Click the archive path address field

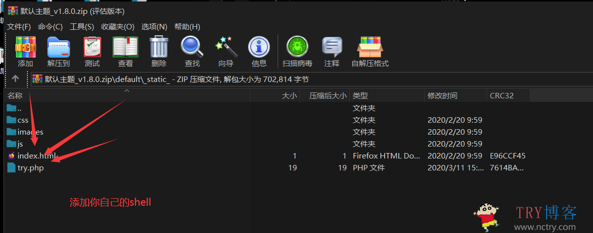click(x=311, y=79)
